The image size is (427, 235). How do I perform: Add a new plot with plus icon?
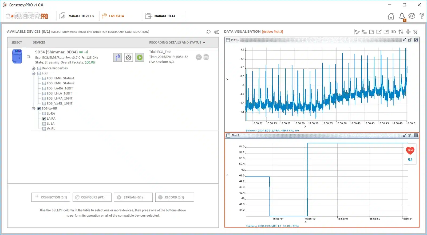click(x=408, y=32)
